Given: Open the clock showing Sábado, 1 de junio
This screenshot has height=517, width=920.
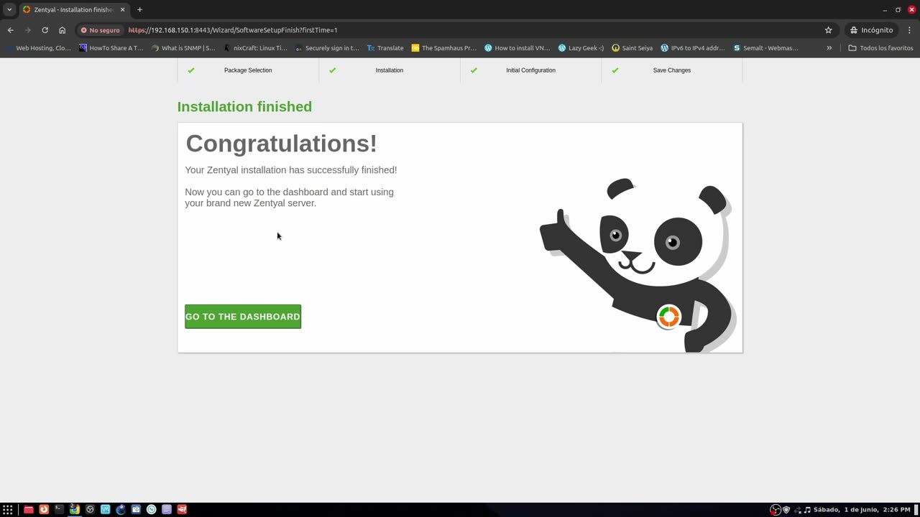Looking at the screenshot, I should point(862,510).
